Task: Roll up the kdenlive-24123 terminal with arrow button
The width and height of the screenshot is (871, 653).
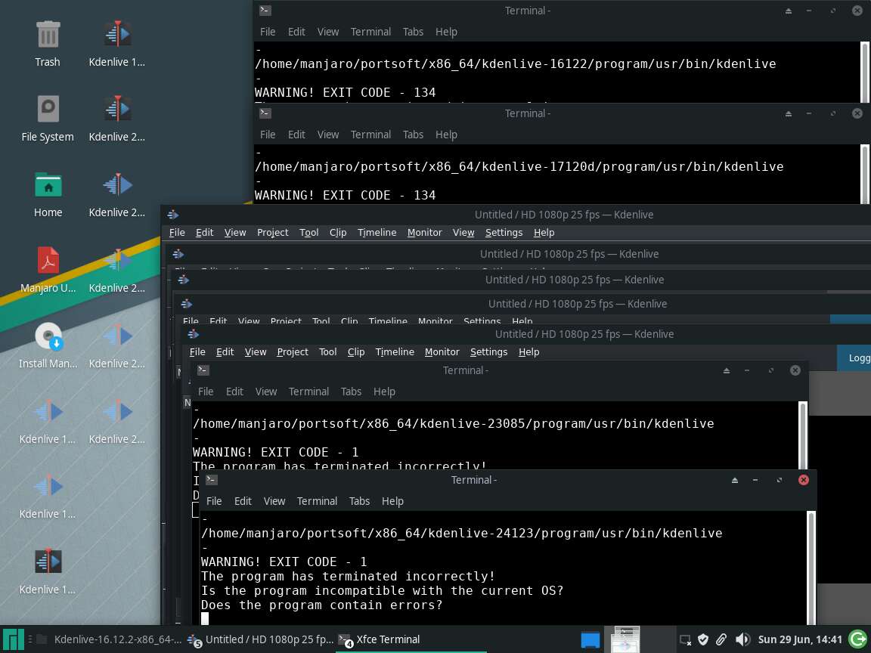Action: click(x=734, y=480)
